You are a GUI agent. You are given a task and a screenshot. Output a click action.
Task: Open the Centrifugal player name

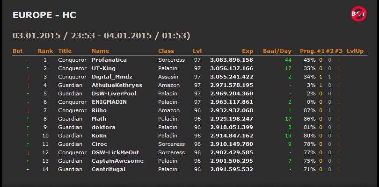click(x=109, y=169)
